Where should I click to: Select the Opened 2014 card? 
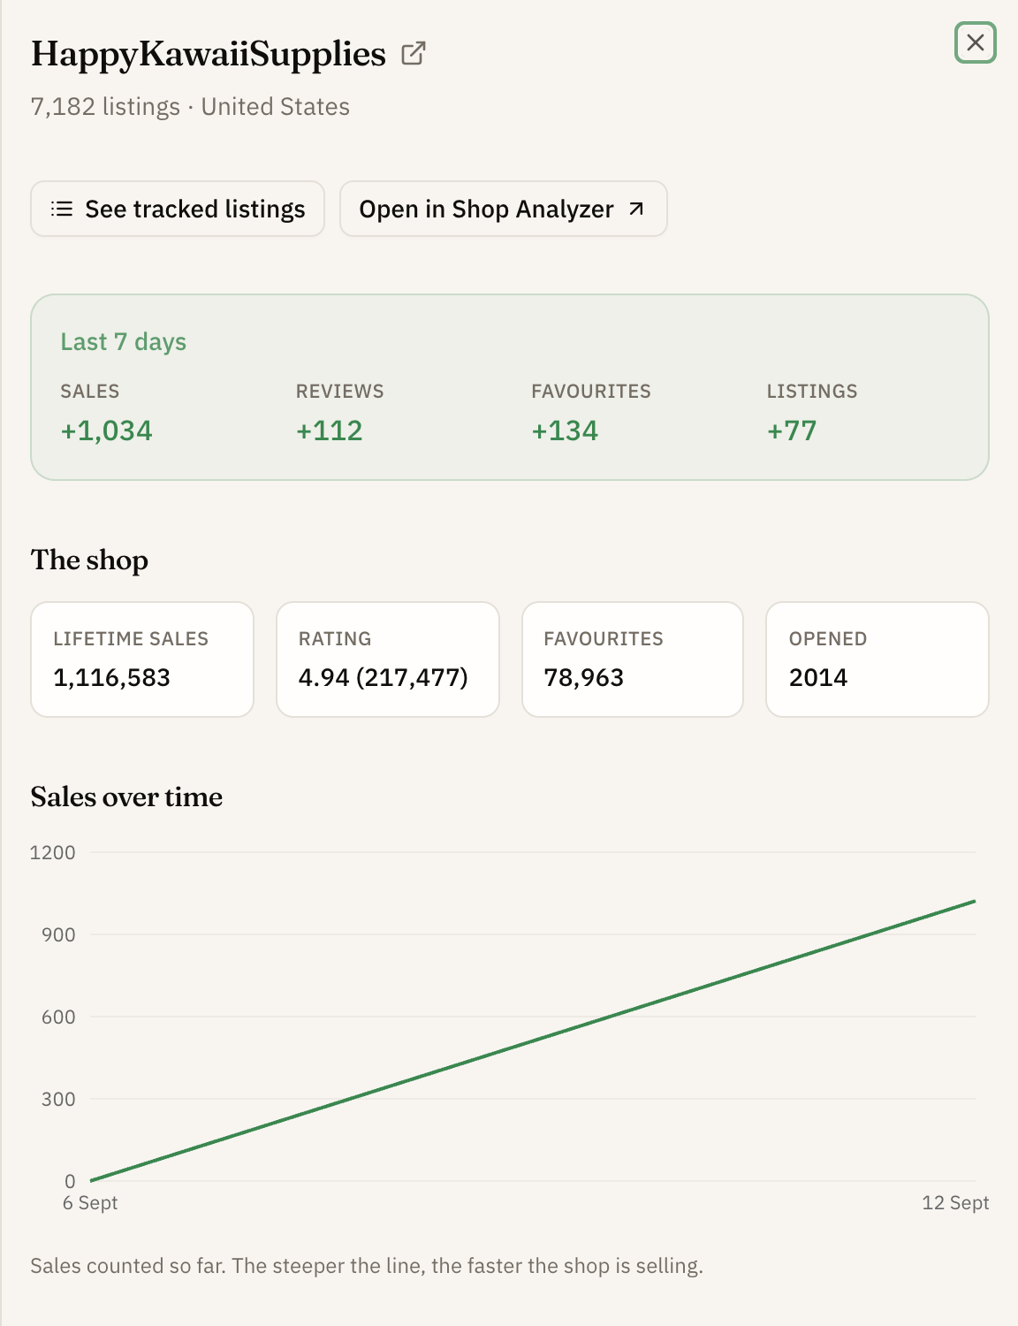(877, 659)
